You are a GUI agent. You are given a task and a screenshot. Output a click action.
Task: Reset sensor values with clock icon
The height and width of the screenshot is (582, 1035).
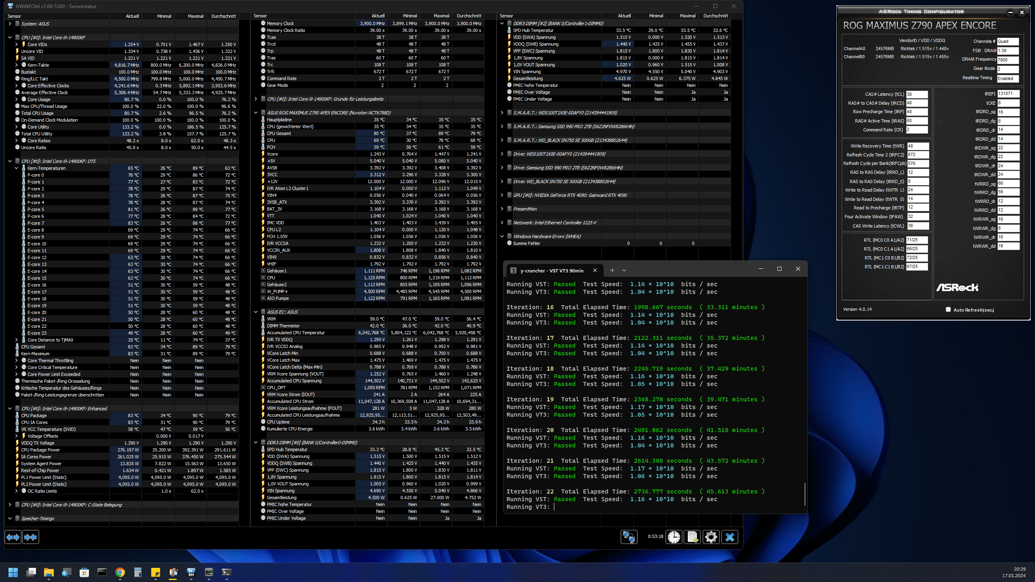pyautogui.click(x=674, y=537)
